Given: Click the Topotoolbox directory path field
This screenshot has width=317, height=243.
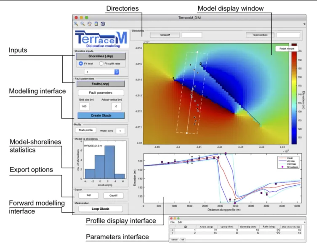Looking at the screenshot, I should click(288, 35).
